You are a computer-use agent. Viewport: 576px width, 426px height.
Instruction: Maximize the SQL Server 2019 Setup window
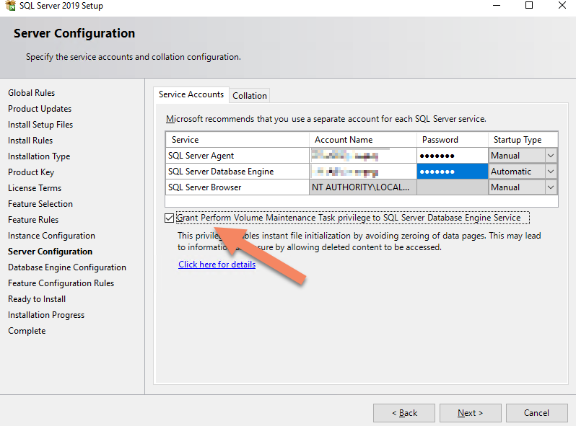coord(528,6)
